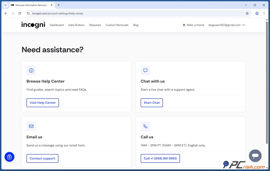
Task: Open the tab search dropdown arrow
Action: click(5, 5)
